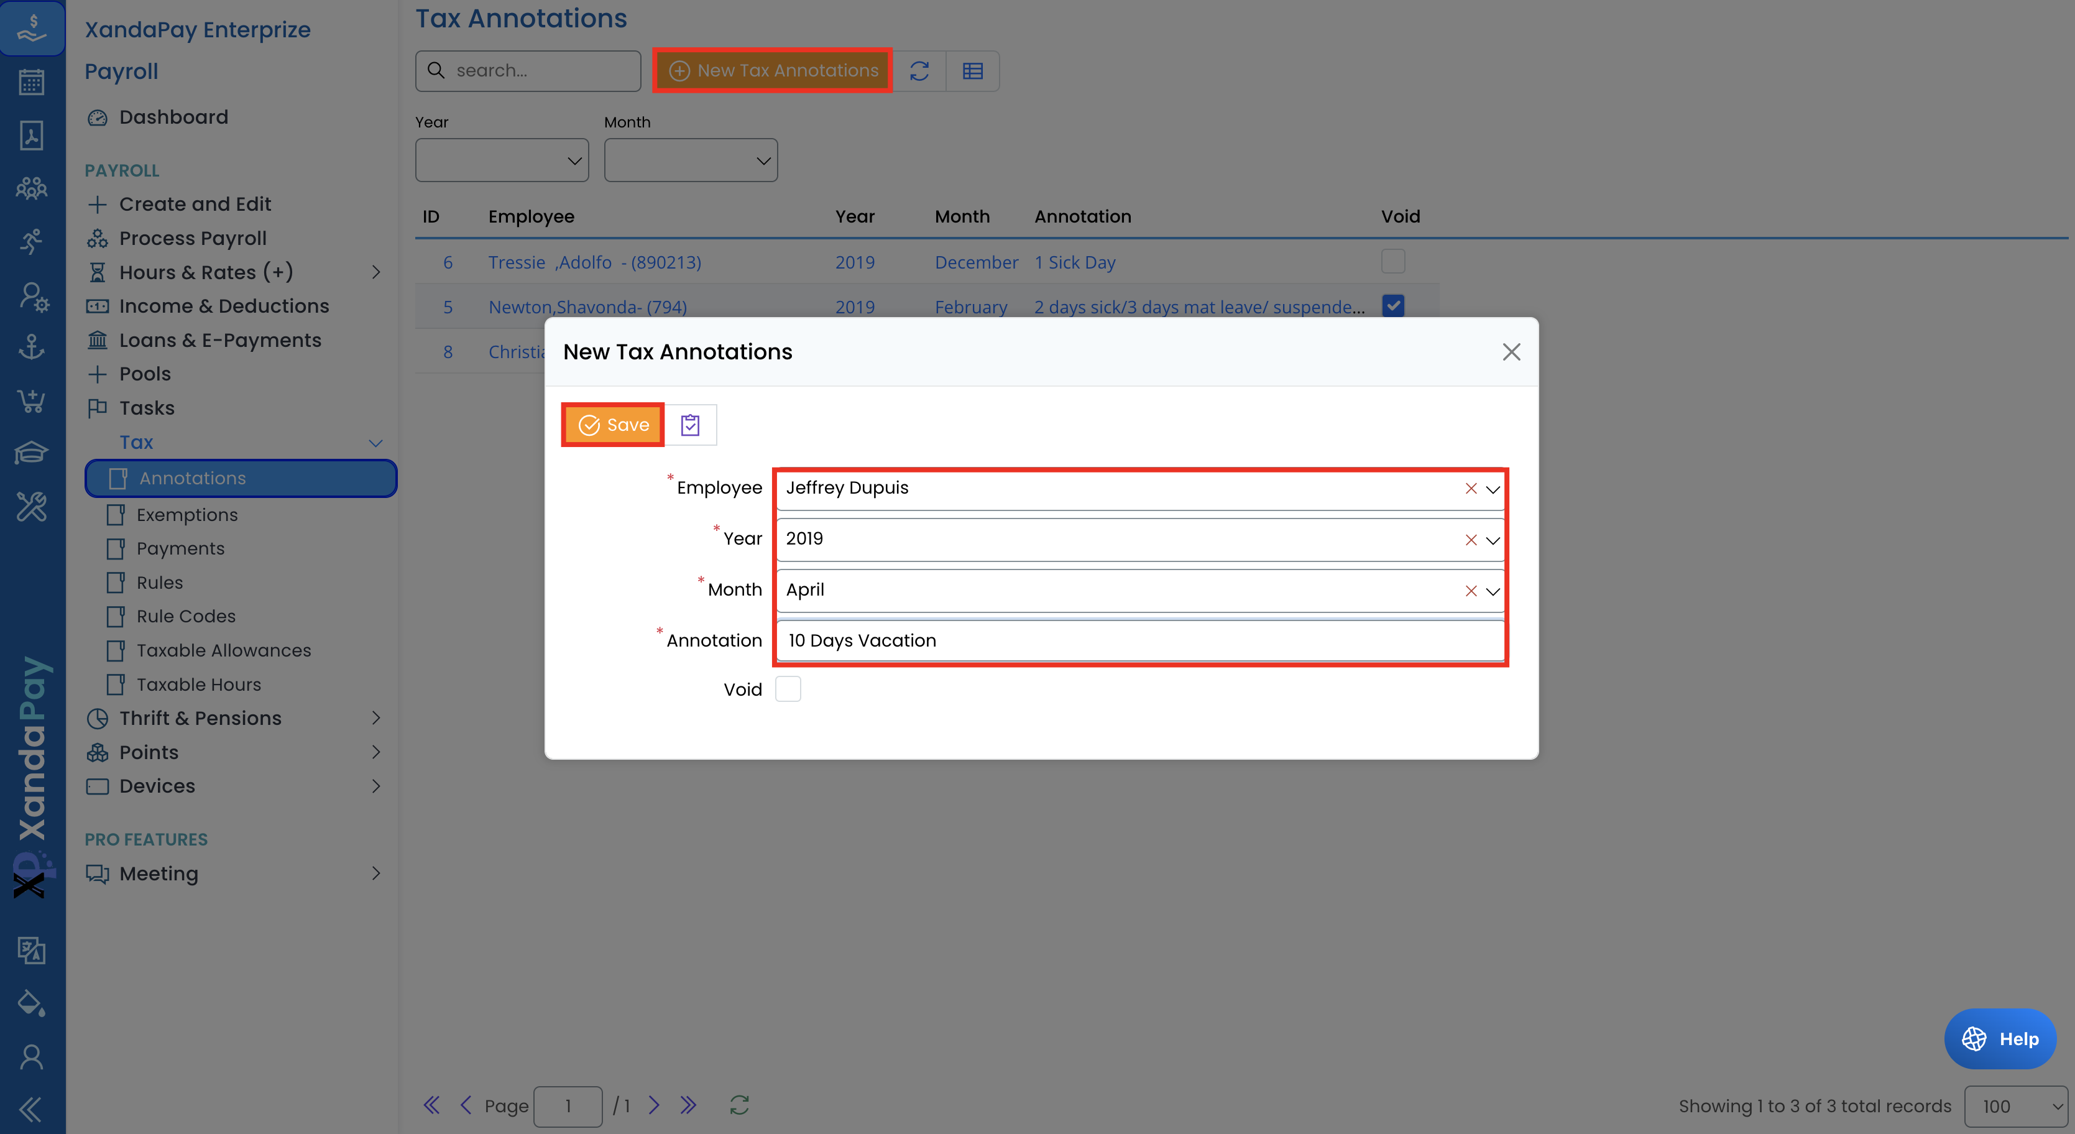Image resolution: width=2075 pixels, height=1134 pixels.
Task: Click the table view icon in the toolbar
Action: 972,71
